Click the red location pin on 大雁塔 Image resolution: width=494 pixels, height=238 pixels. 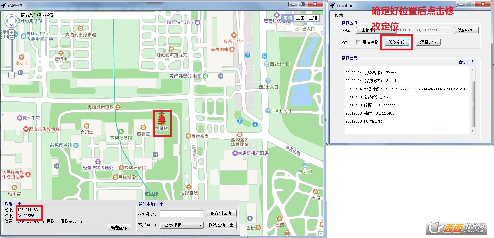pyautogui.click(x=162, y=119)
